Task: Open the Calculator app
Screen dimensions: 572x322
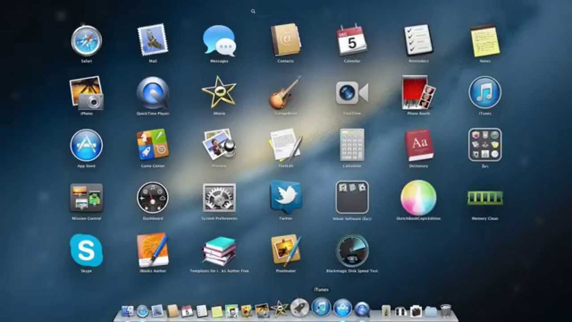Action: [352, 145]
